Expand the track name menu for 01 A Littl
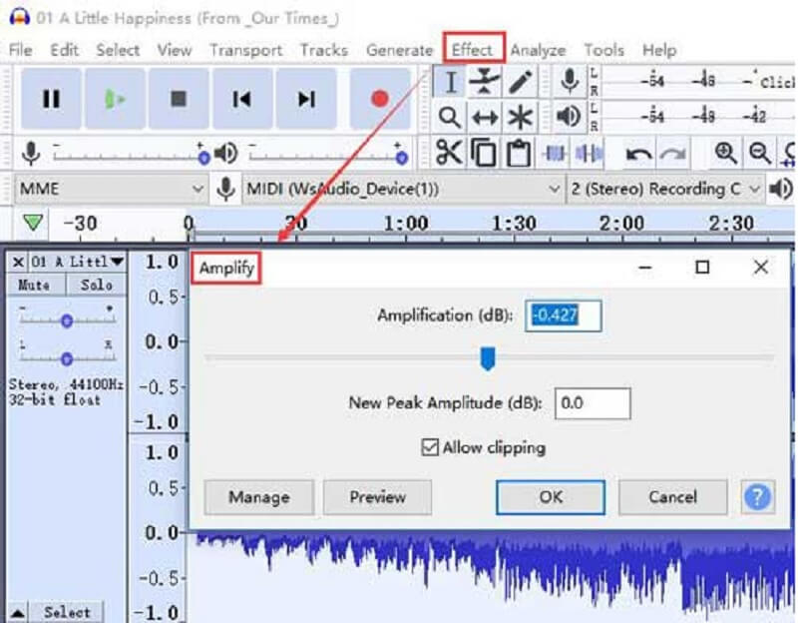Screen dimensions: 798x623 point(115,262)
